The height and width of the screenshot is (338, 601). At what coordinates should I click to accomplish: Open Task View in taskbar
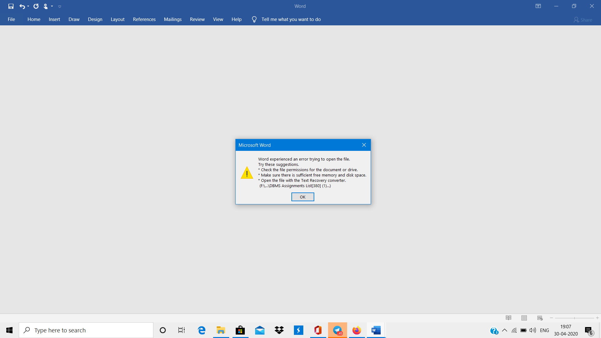[182, 330]
